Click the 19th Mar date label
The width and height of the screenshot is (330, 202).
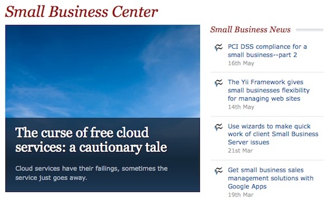tap(241, 195)
